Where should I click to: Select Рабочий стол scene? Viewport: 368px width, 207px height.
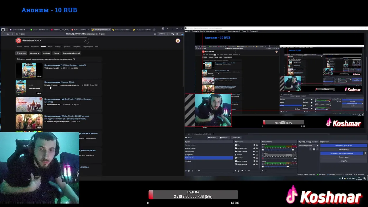209,158
